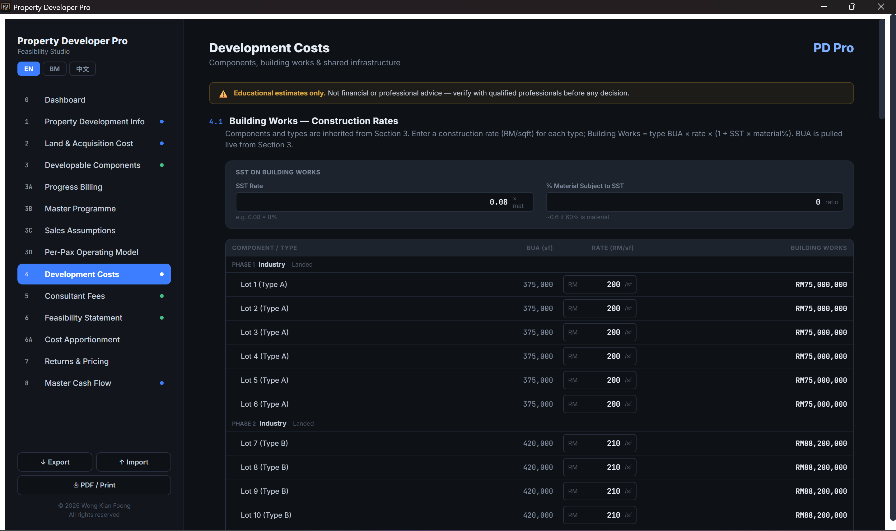Edit the rate field for Lot 2 (Type A)
The image size is (896, 531).
point(600,309)
